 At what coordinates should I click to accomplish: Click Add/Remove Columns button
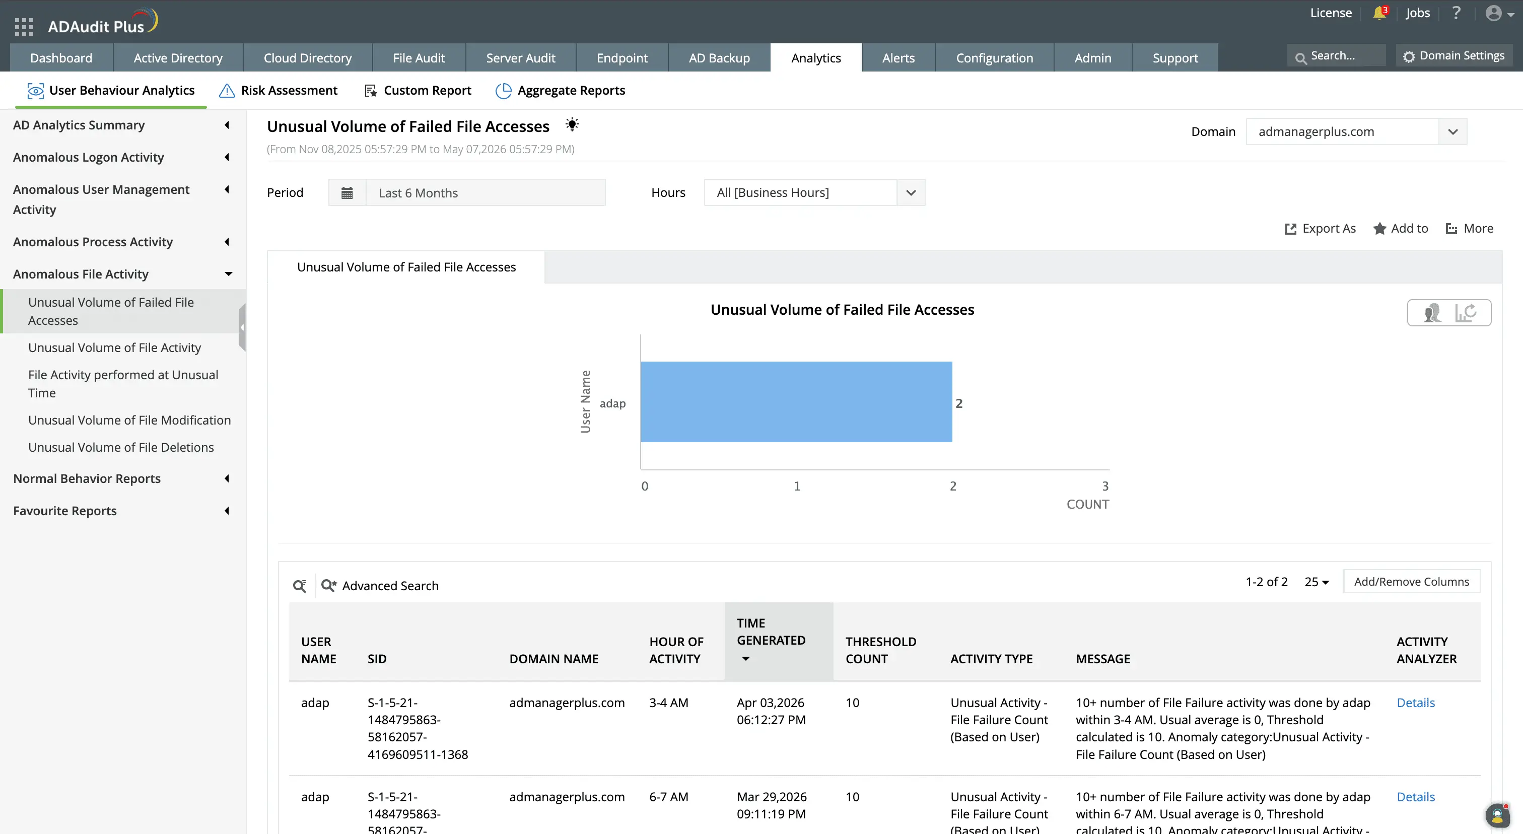point(1411,582)
